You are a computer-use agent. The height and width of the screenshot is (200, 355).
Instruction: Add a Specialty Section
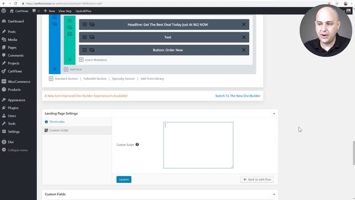click(123, 79)
